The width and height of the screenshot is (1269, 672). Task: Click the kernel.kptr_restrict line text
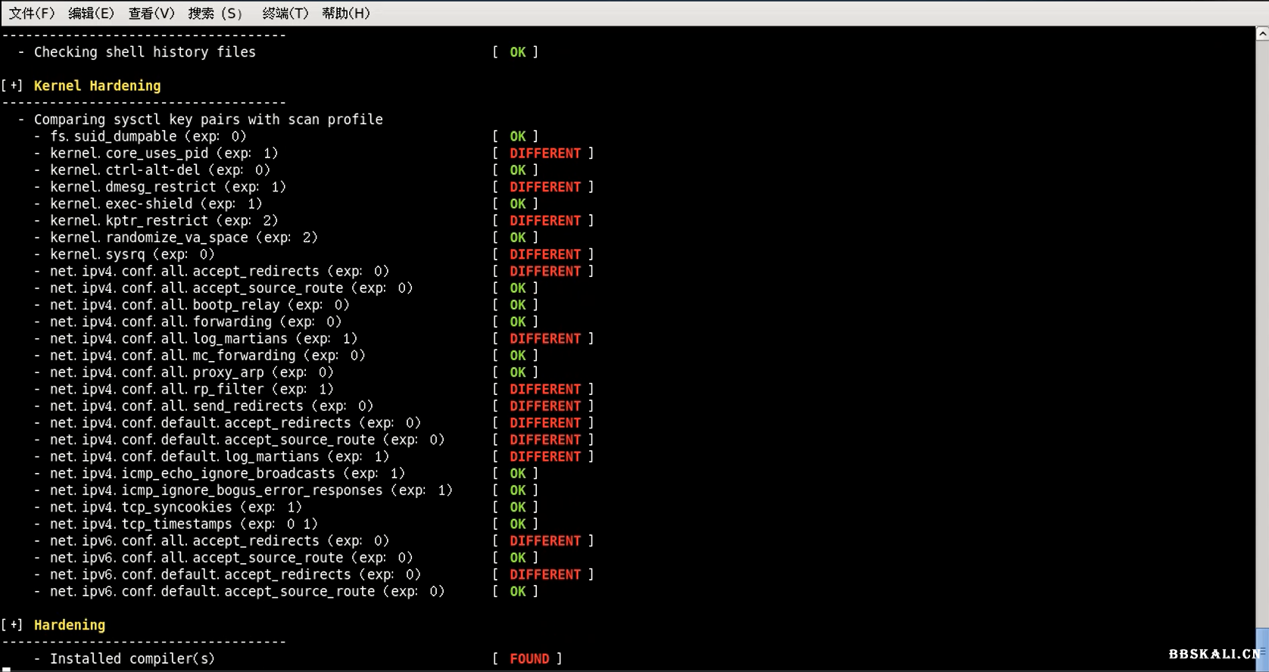point(164,220)
